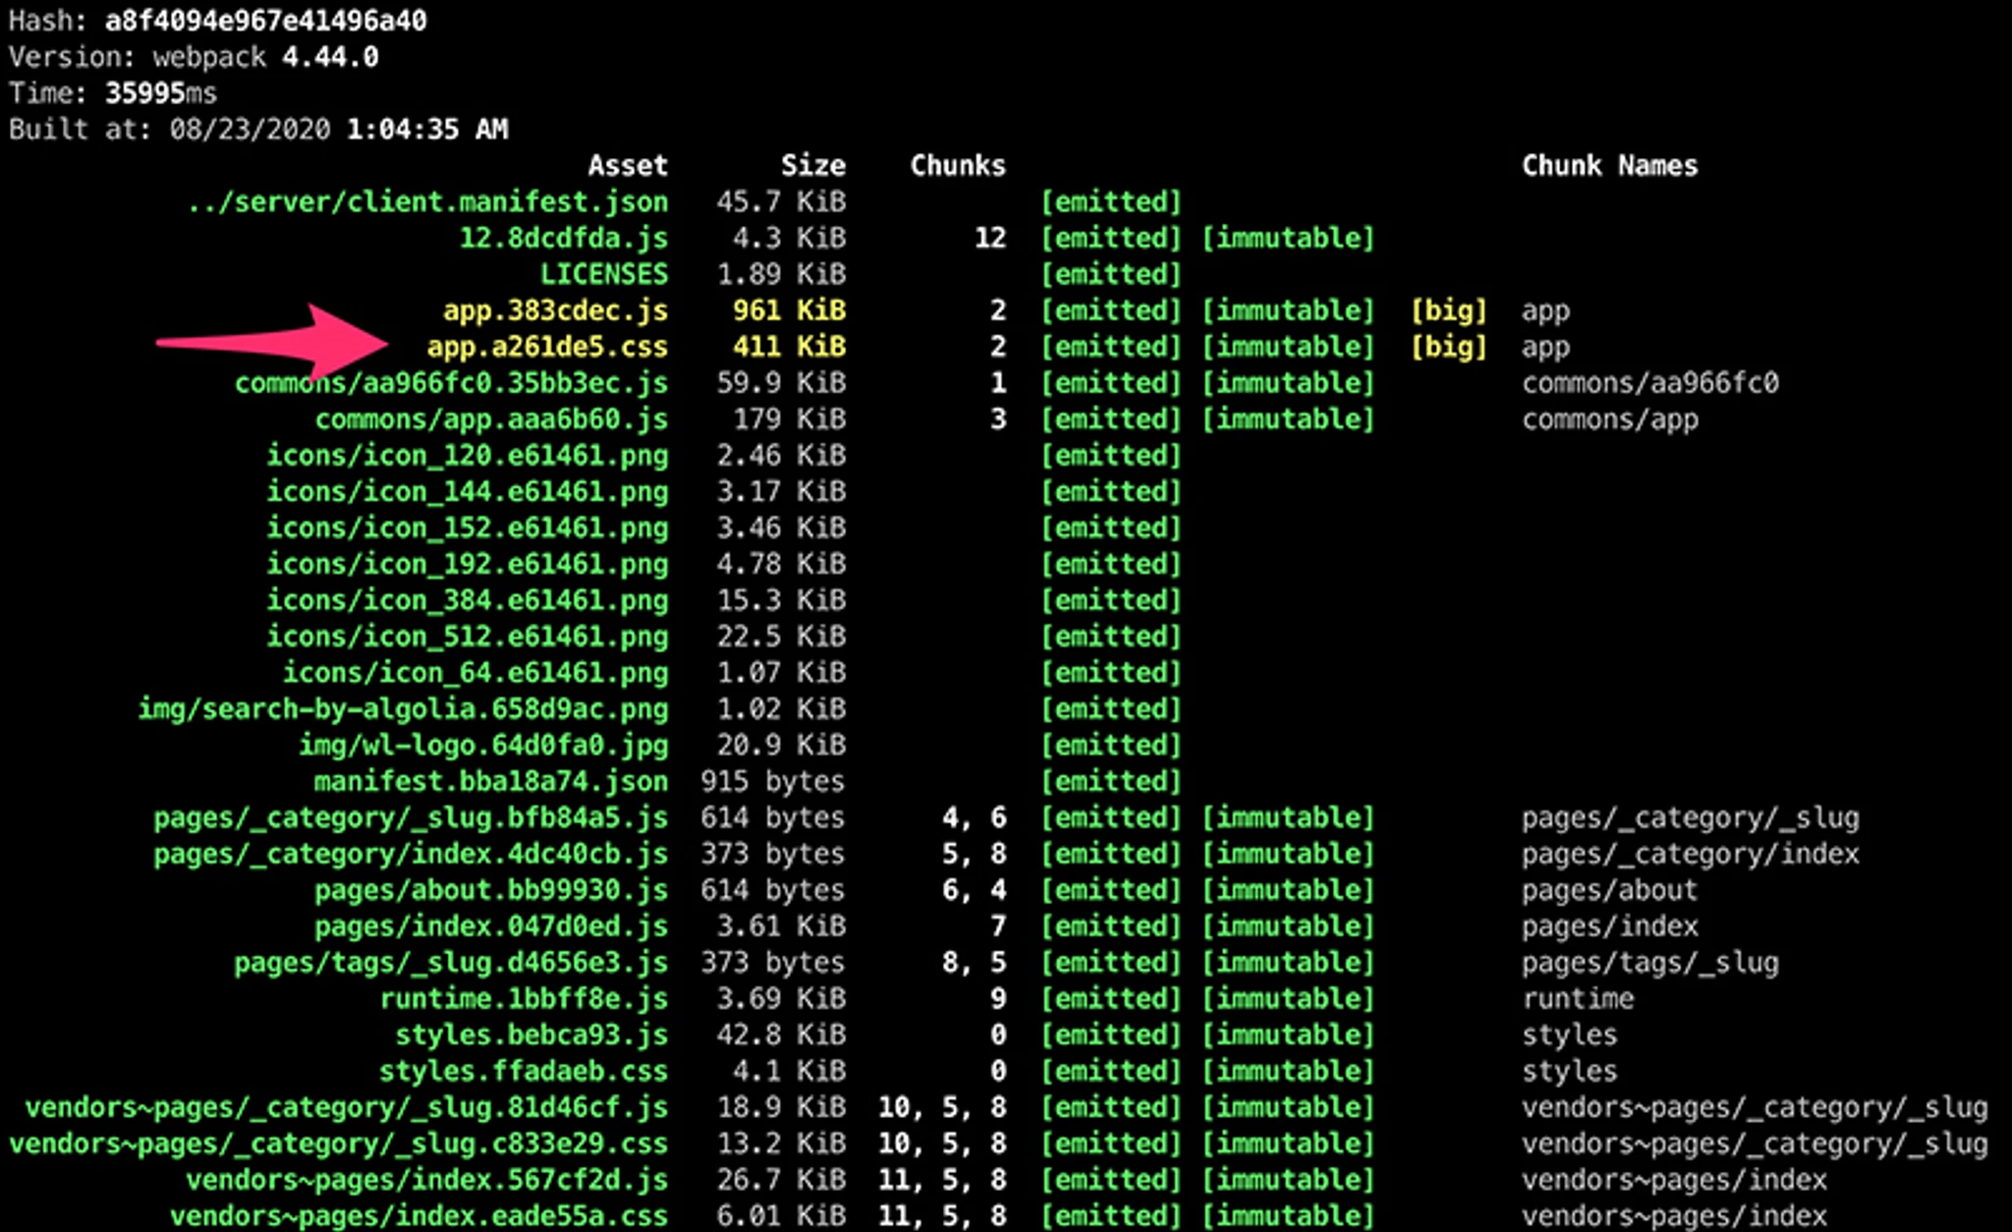Select the pages/about chunk name
This screenshot has height=1232, width=2012.
click(1609, 890)
